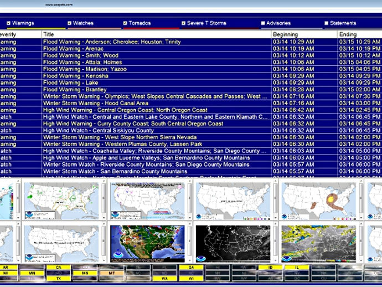382x287 pixels.
Task: Open the black and white satellite thumbnail
Action: point(233,244)
